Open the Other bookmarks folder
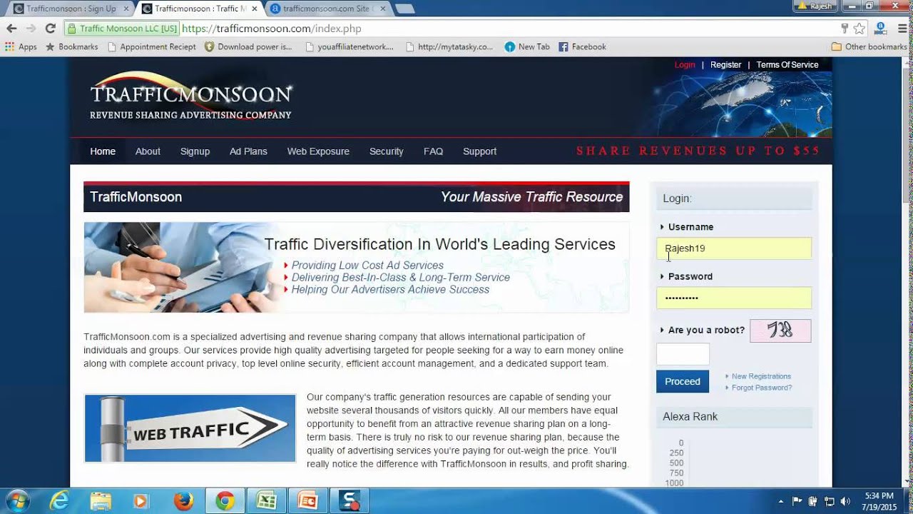Screen dimensions: 913x514 [869, 47]
